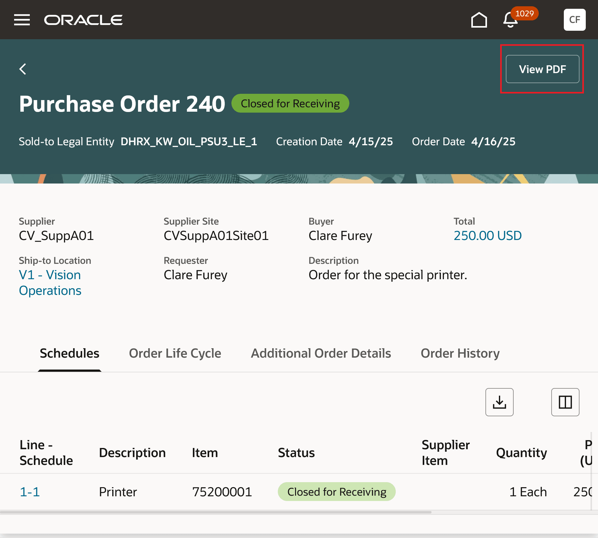Click the header Closed for Receiving badge
This screenshot has width=598, height=538.
tap(290, 104)
